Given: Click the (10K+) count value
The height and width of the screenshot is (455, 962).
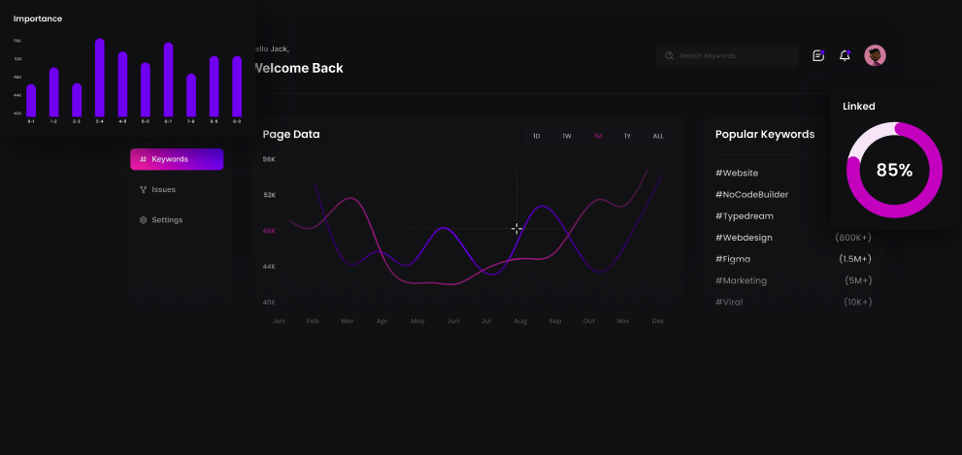Looking at the screenshot, I should [857, 302].
